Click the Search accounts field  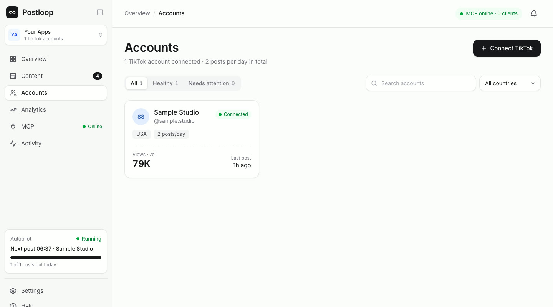421,83
